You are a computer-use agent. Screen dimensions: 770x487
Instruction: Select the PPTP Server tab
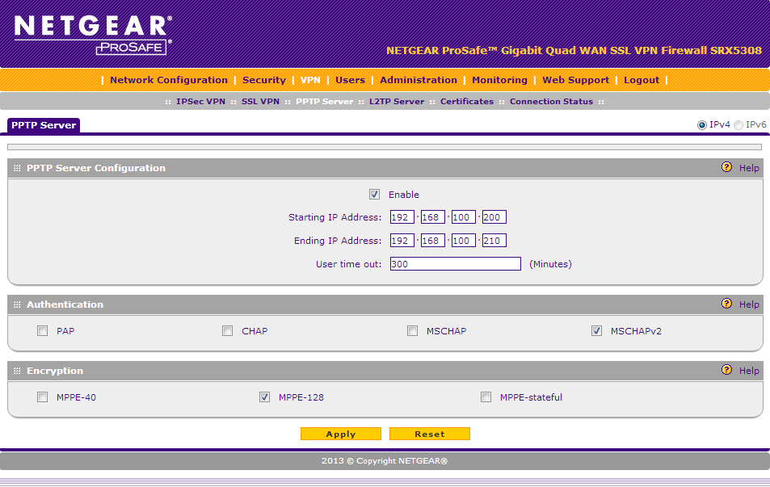44,125
